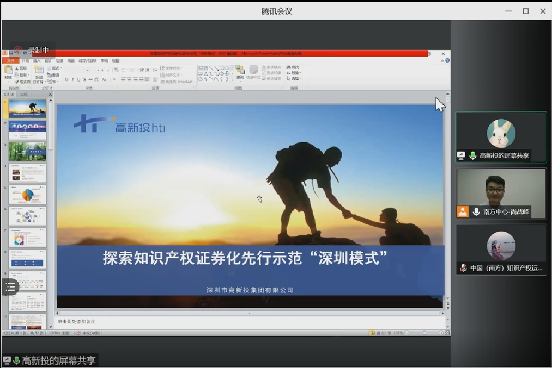The height and width of the screenshot is (368, 552).
Task: Click the Normal view status bar icon
Action: click(x=373, y=333)
